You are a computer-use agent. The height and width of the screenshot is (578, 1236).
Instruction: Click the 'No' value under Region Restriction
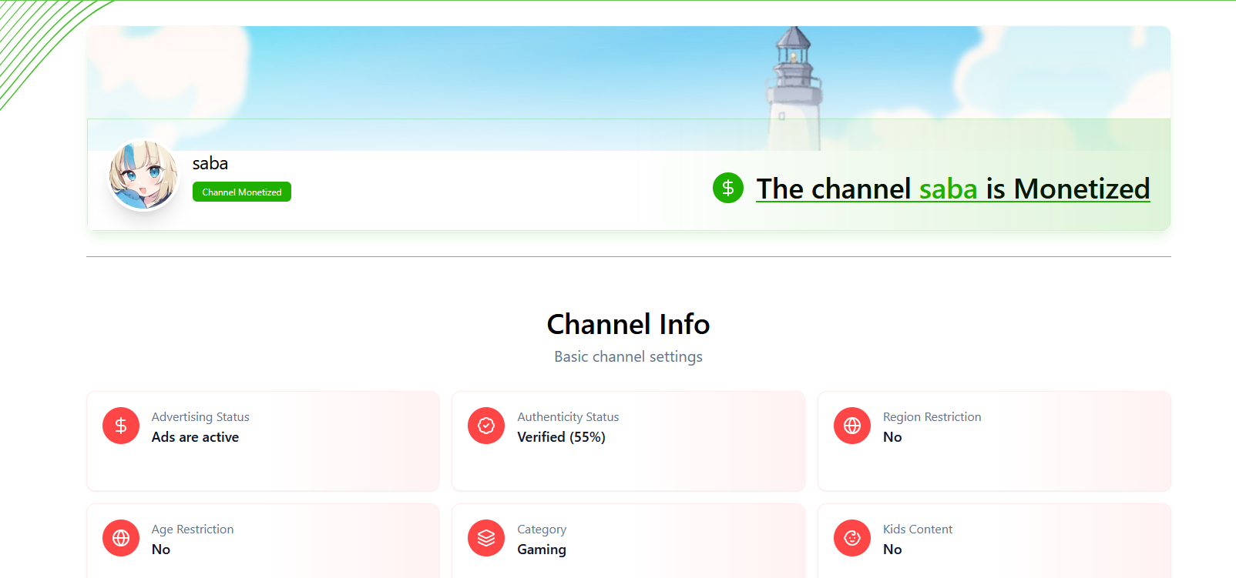click(x=892, y=436)
